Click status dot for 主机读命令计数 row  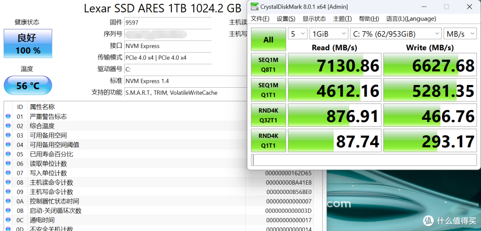tap(8, 182)
